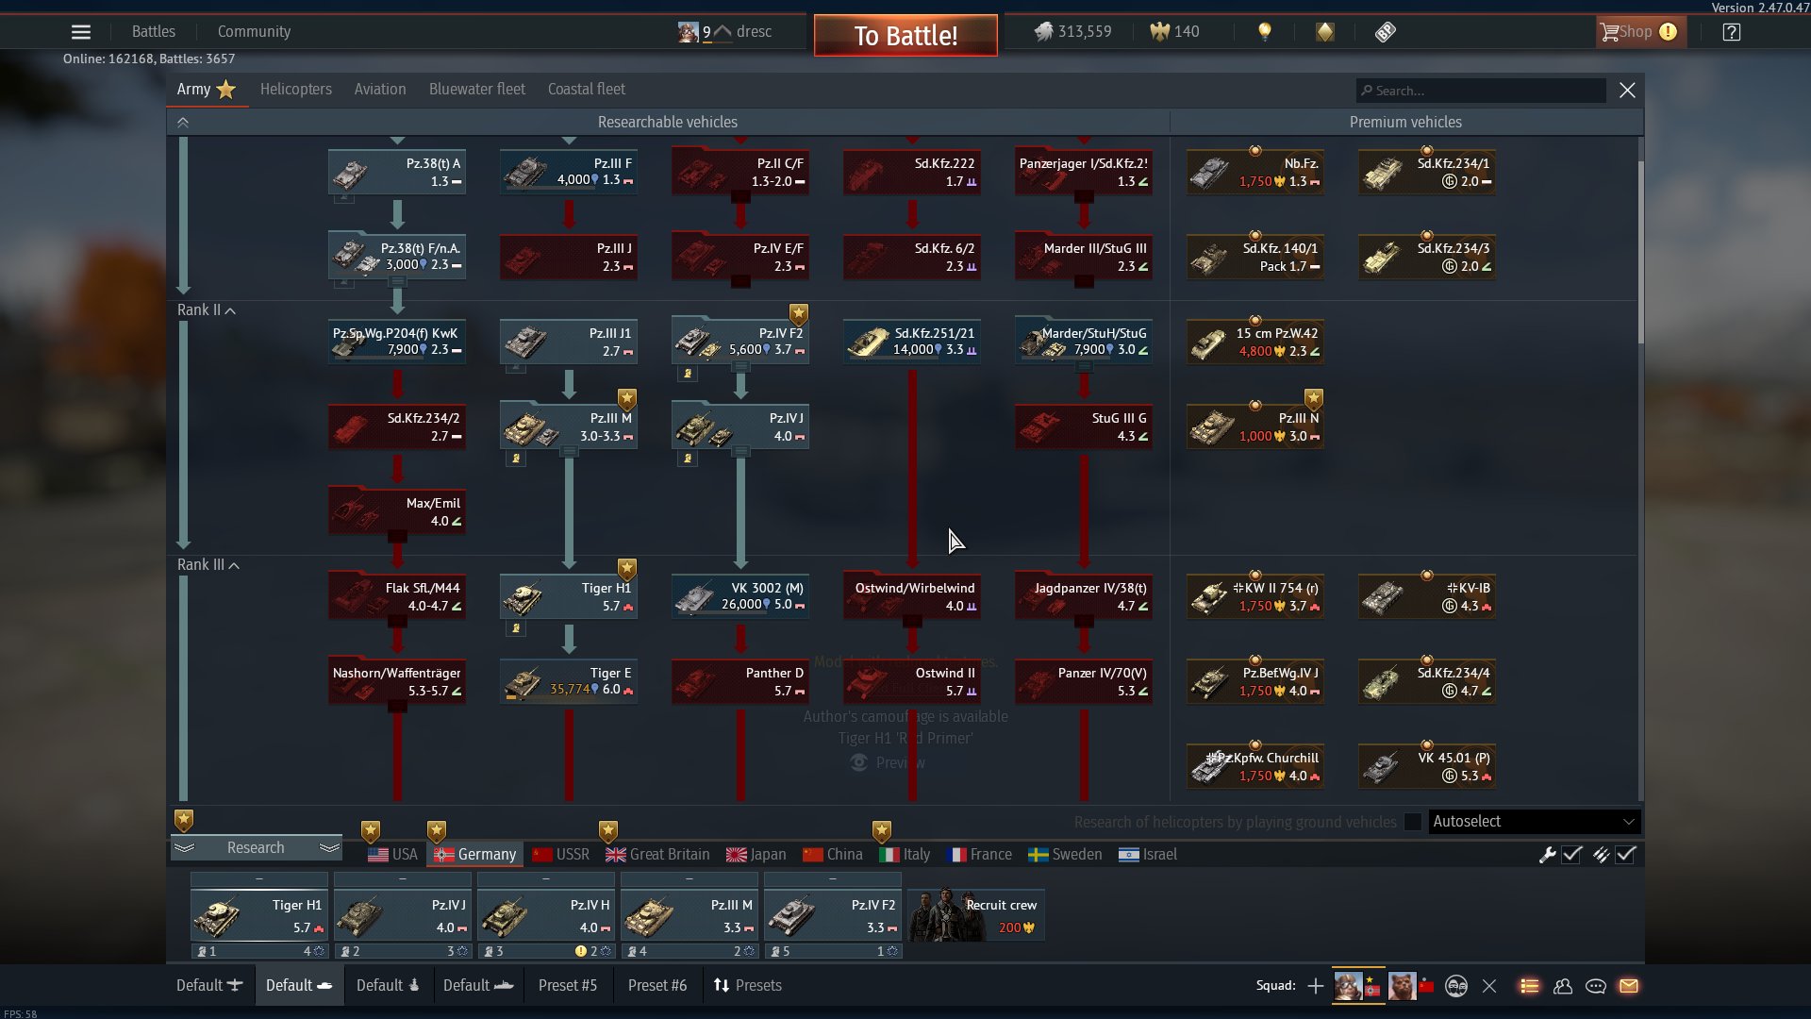Leave squad with the X icon
Screen dimensions: 1811x1019
pos(1489,986)
